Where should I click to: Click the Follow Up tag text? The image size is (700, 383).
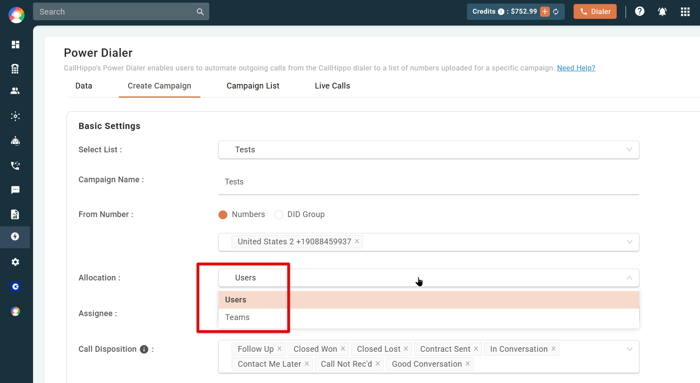pos(256,349)
